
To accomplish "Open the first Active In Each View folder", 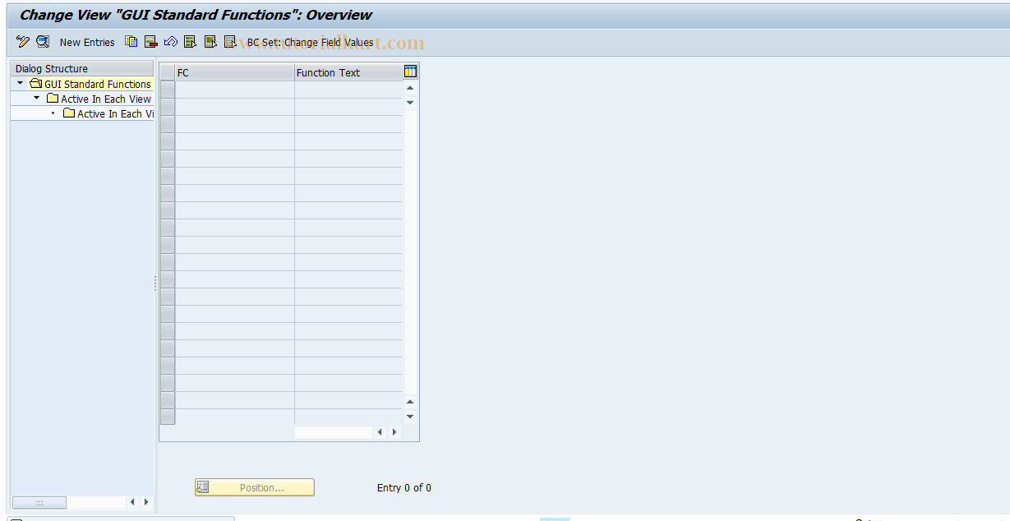I will (x=99, y=99).
